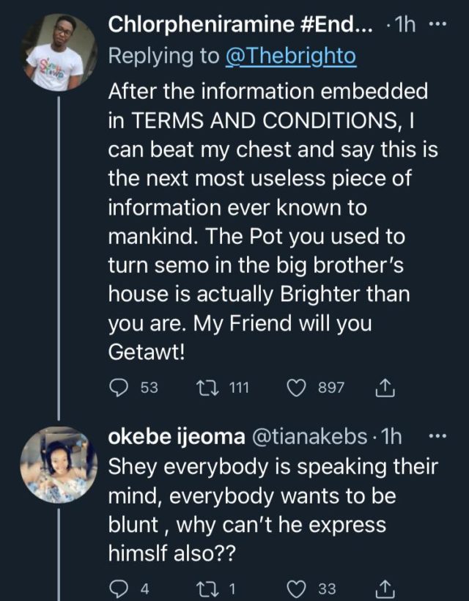Like okebe ijeoma's tweet

pos(296,587)
